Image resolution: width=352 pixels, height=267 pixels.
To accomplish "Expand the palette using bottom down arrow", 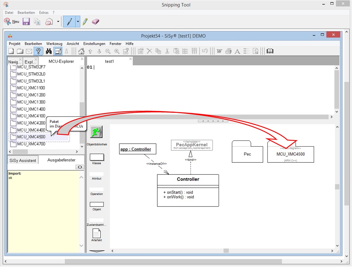I will click(x=97, y=251).
